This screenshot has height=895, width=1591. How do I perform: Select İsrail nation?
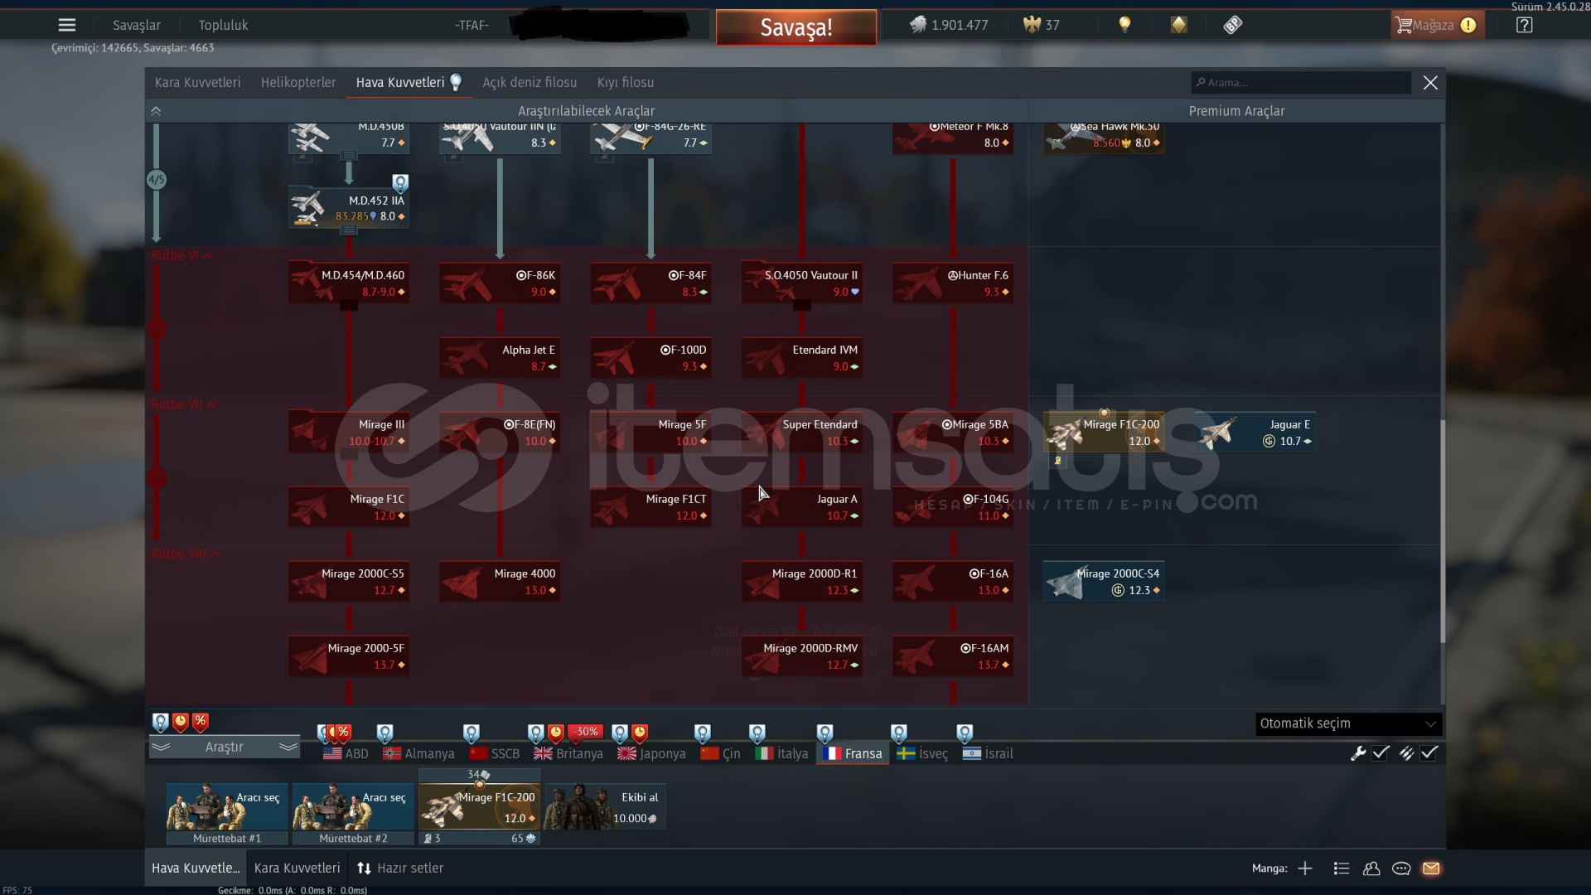988,753
